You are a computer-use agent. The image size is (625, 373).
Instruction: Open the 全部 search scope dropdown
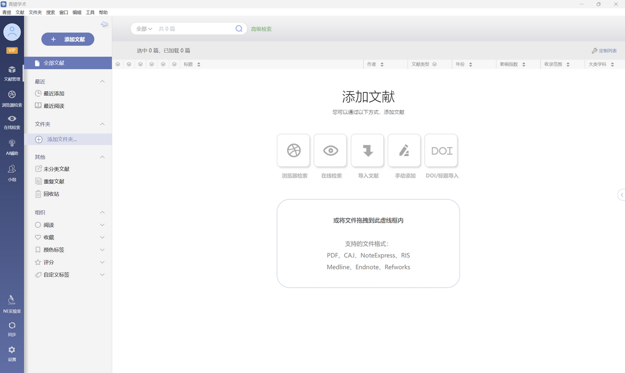point(144,29)
